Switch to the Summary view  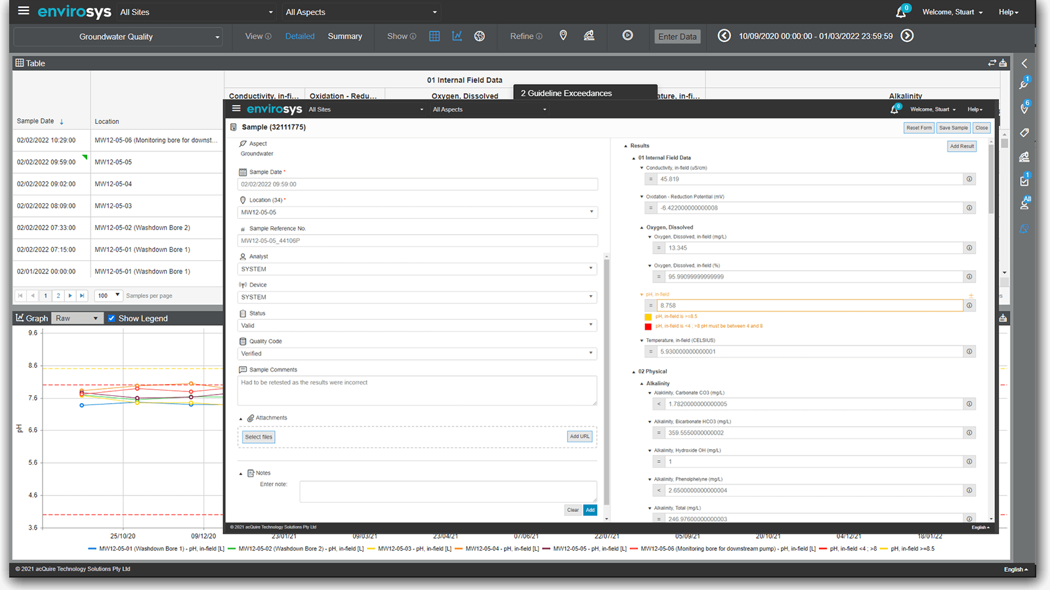point(345,37)
